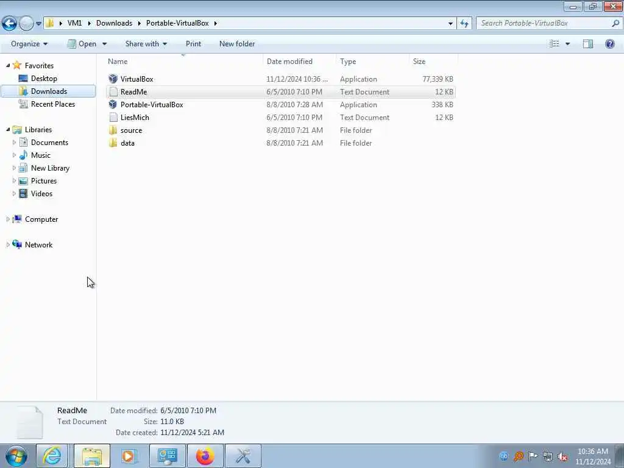The image size is (624, 468).
Task: Open the recent locations history dropdown
Action: (38, 24)
